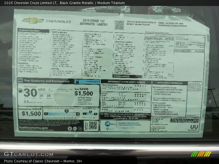Open the fueleconomy.gov link

pyautogui.click(x=33, y=128)
